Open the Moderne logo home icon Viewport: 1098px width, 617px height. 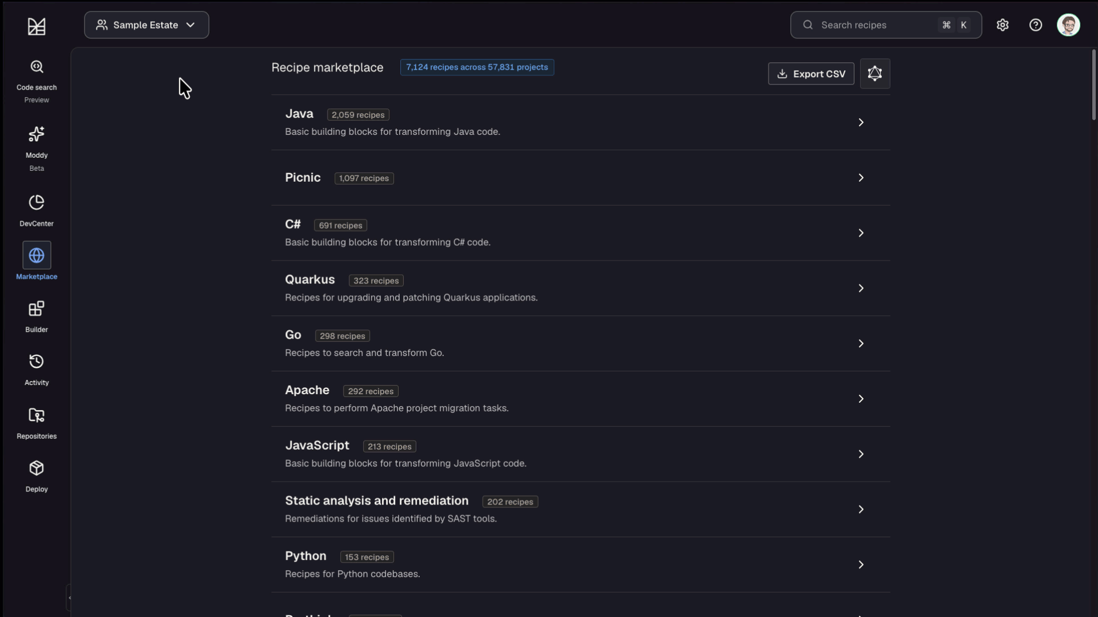[x=37, y=26]
